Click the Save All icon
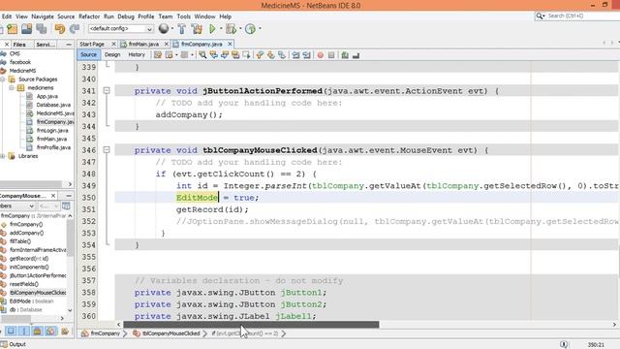The height and width of the screenshot is (349, 620). (41, 29)
